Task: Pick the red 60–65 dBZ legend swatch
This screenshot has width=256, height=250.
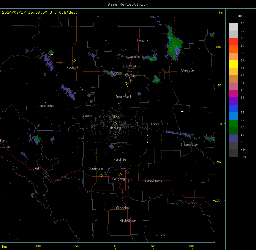Action: click(x=233, y=42)
